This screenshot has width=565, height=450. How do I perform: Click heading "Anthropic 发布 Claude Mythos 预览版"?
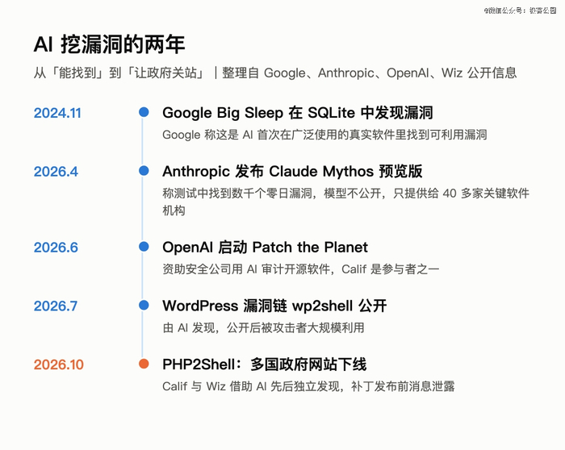click(292, 171)
